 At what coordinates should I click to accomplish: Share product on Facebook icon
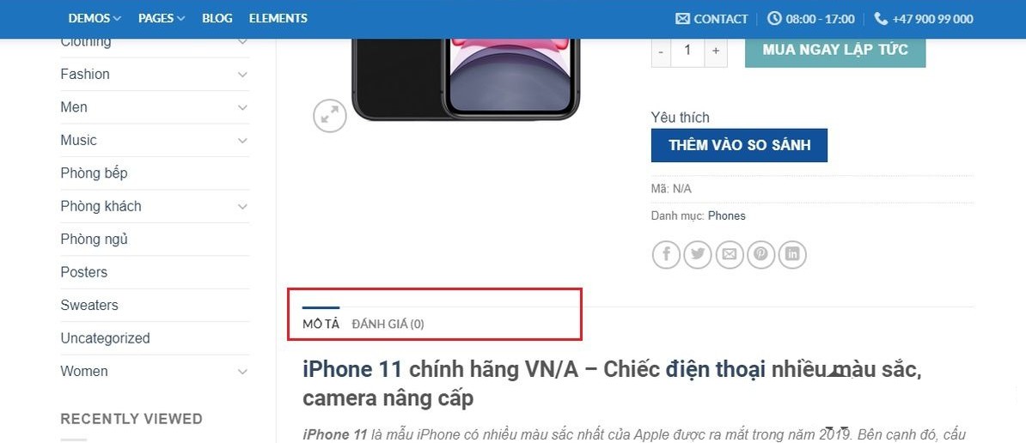point(666,254)
